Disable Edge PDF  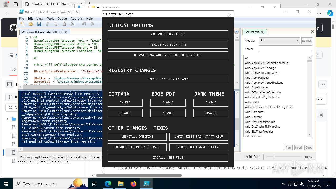point(168,113)
